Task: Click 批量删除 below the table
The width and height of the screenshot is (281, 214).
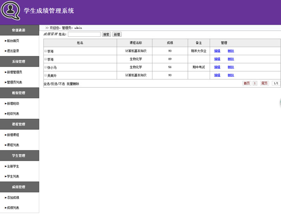Action: pos(73,84)
